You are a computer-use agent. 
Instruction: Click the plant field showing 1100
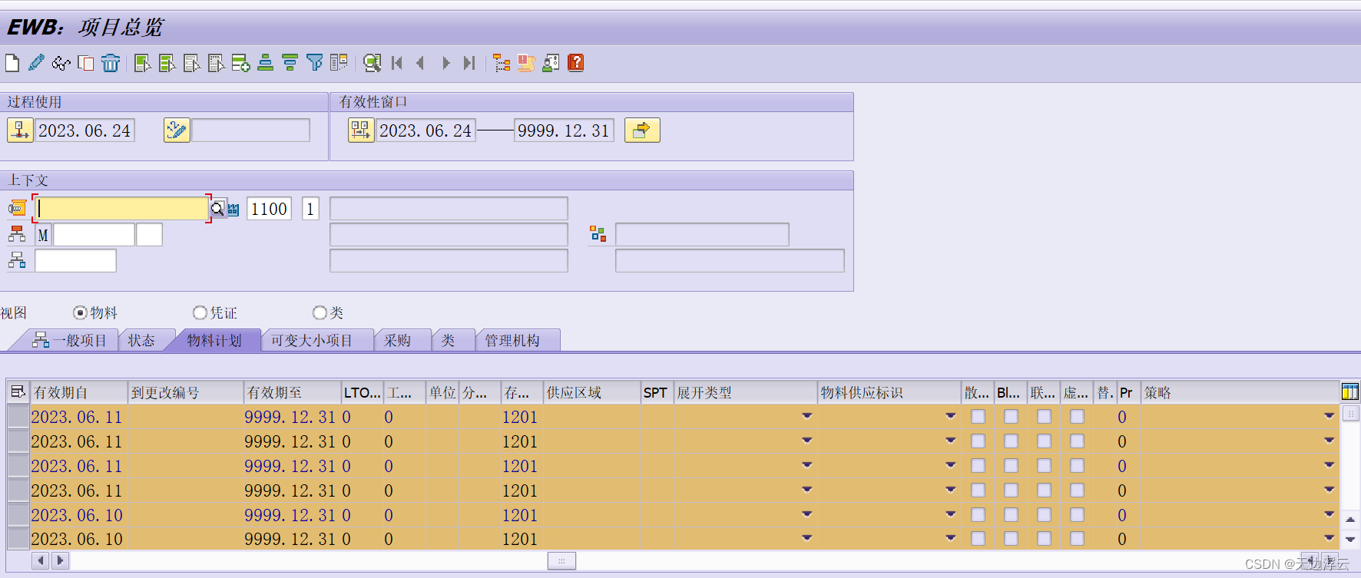[270, 209]
